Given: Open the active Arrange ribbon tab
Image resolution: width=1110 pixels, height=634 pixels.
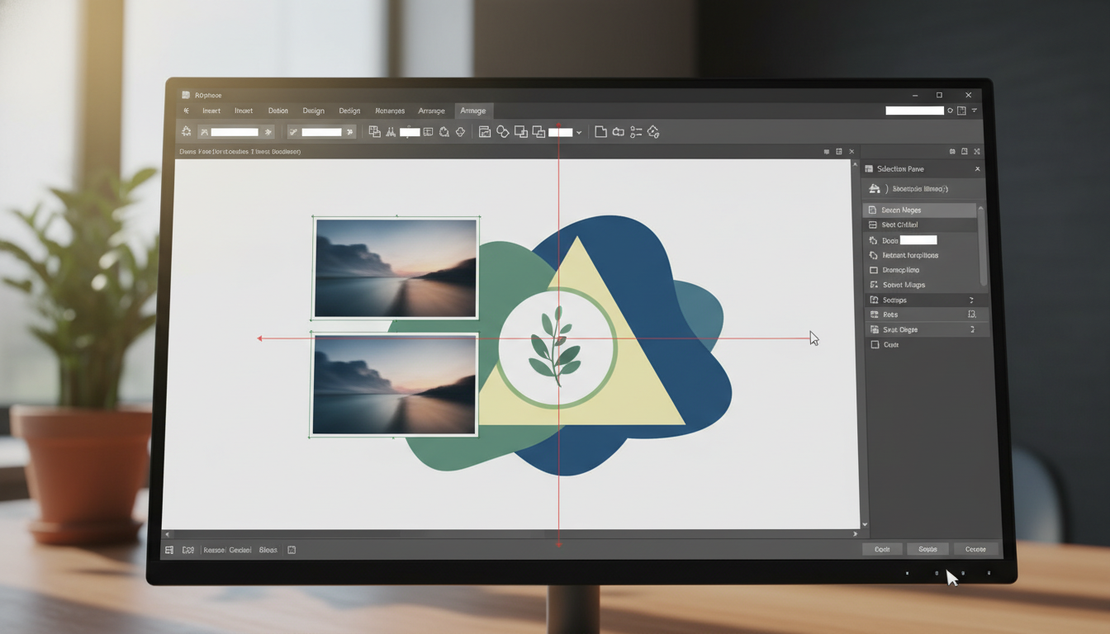Looking at the screenshot, I should click(473, 111).
